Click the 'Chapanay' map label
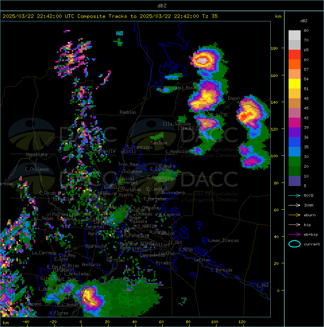 [x=151, y=208]
